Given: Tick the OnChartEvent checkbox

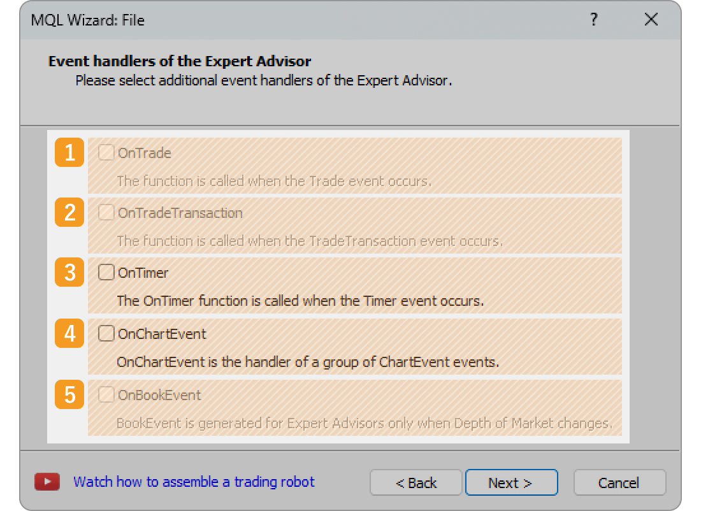Looking at the screenshot, I should (x=106, y=333).
